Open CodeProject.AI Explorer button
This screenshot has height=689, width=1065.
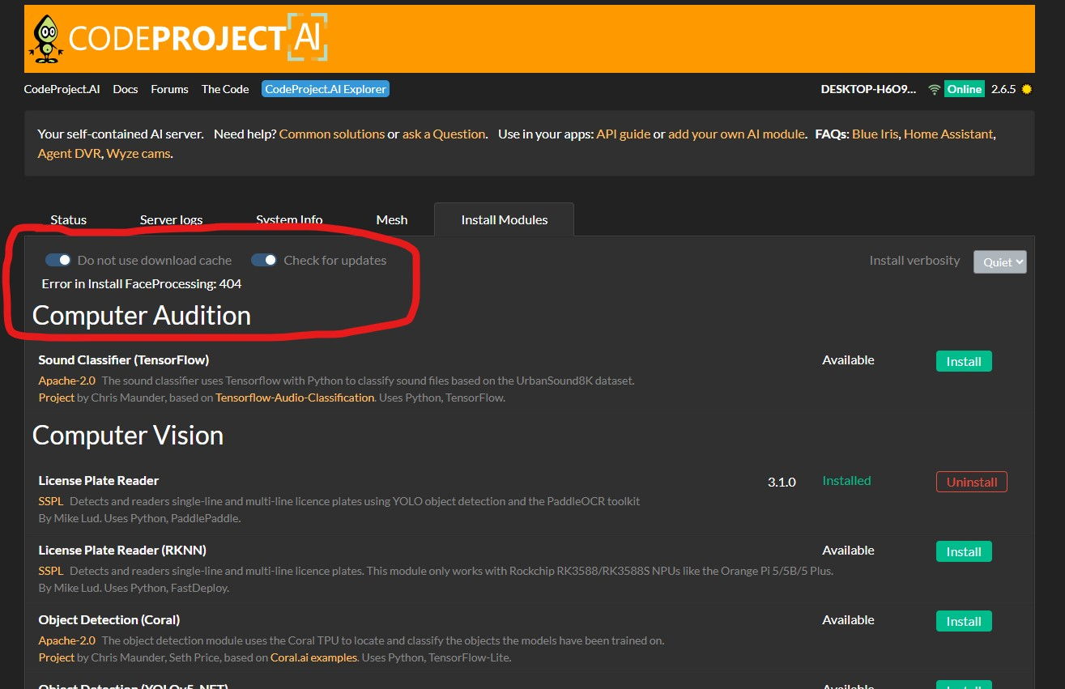tap(326, 89)
